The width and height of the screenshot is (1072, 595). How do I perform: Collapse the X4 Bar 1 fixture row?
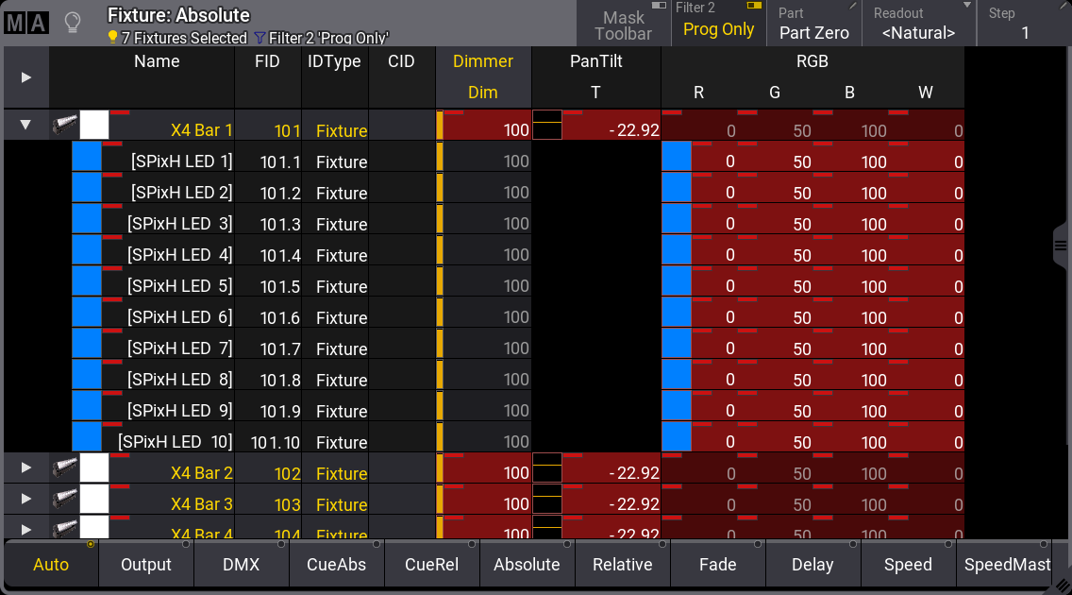click(x=25, y=125)
